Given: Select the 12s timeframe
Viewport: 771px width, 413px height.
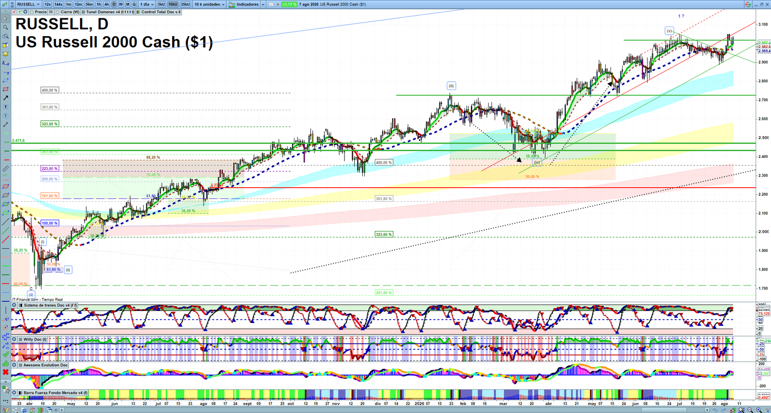Looking at the screenshot, I should tap(48, 4).
